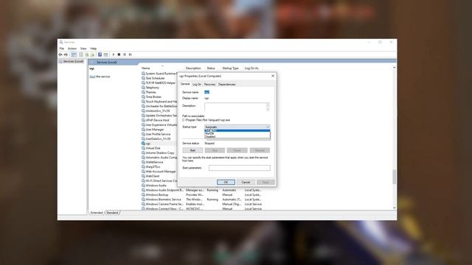Switch to the Extended view tab

(97, 213)
